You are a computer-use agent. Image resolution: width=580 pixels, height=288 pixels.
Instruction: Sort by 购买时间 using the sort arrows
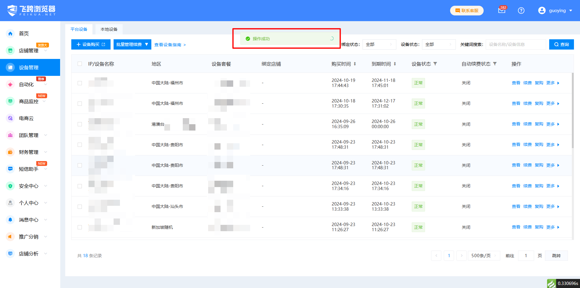[355, 64]
